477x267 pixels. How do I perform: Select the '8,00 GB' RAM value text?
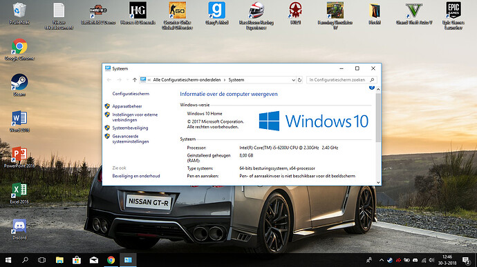(x=246, y=155)
